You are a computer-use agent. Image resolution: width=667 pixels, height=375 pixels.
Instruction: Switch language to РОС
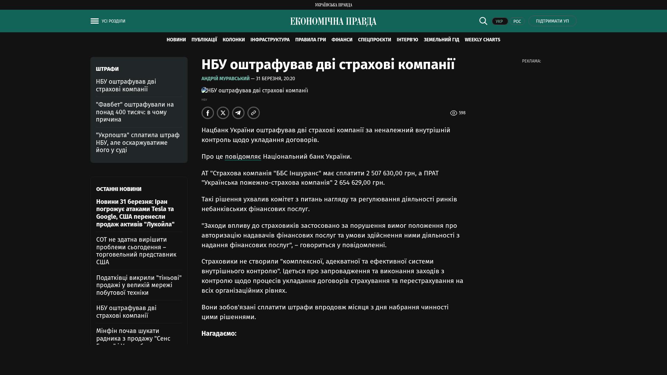[x=517, y=22]
